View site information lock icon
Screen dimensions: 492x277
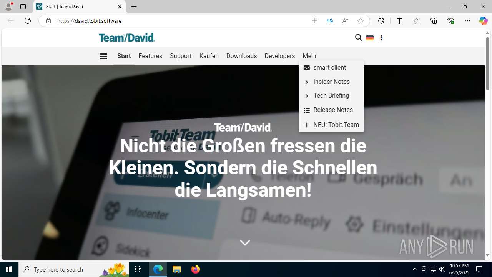(48, 21)
